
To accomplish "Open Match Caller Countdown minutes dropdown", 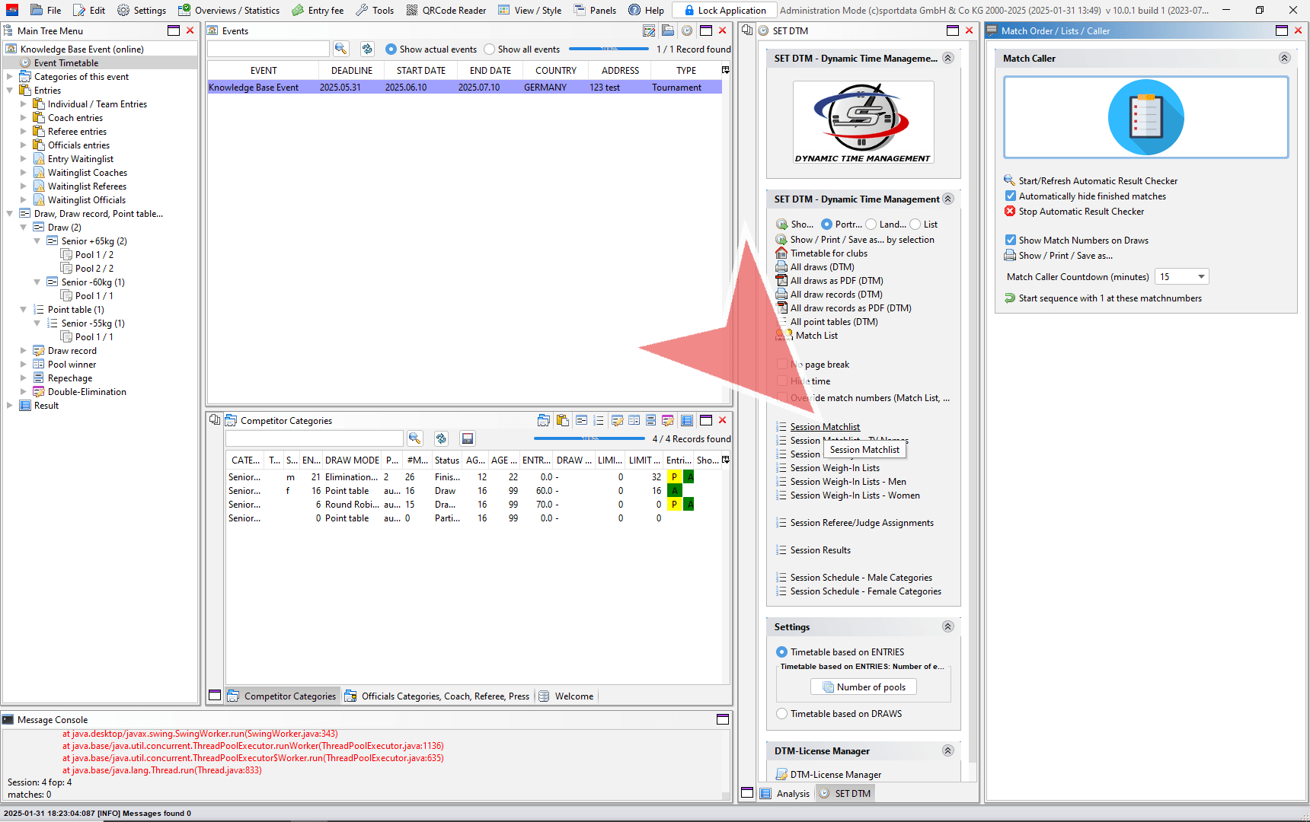I will click(x=1201, y=277).
